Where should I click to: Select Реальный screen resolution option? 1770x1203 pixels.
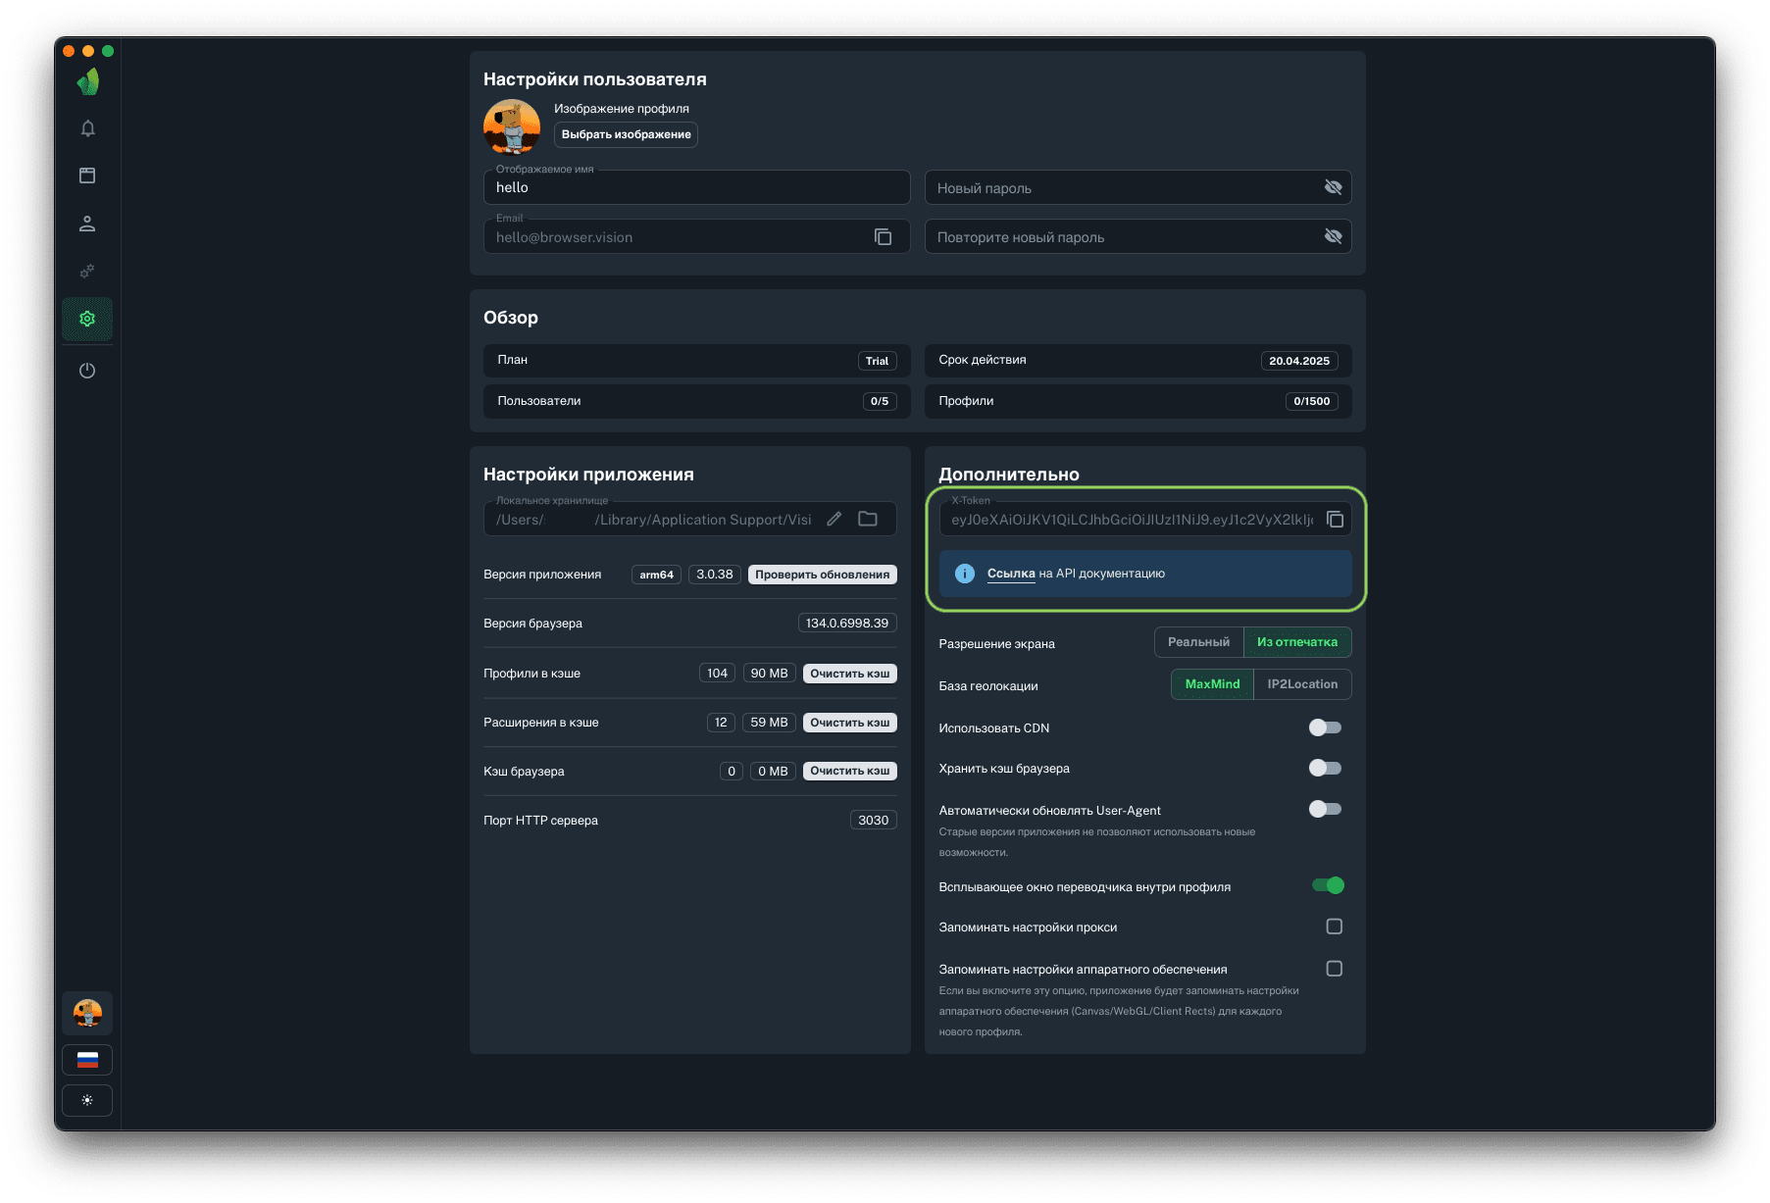pos(1198,642)
